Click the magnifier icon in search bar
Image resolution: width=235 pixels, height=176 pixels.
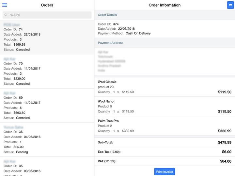click(x=6, y=15)
